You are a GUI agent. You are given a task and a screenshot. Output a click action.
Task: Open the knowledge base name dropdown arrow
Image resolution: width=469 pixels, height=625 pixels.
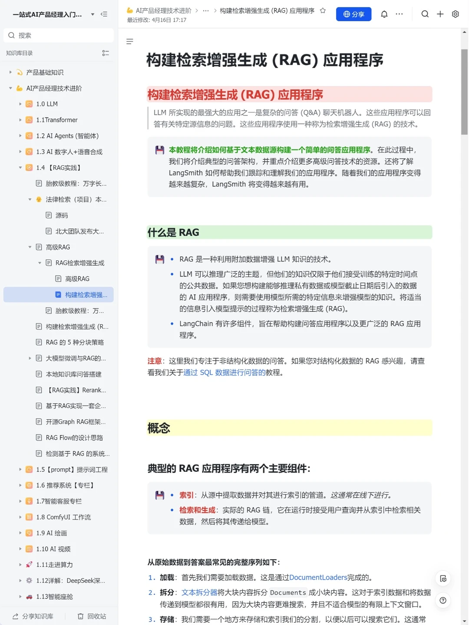tap(92, 14)
